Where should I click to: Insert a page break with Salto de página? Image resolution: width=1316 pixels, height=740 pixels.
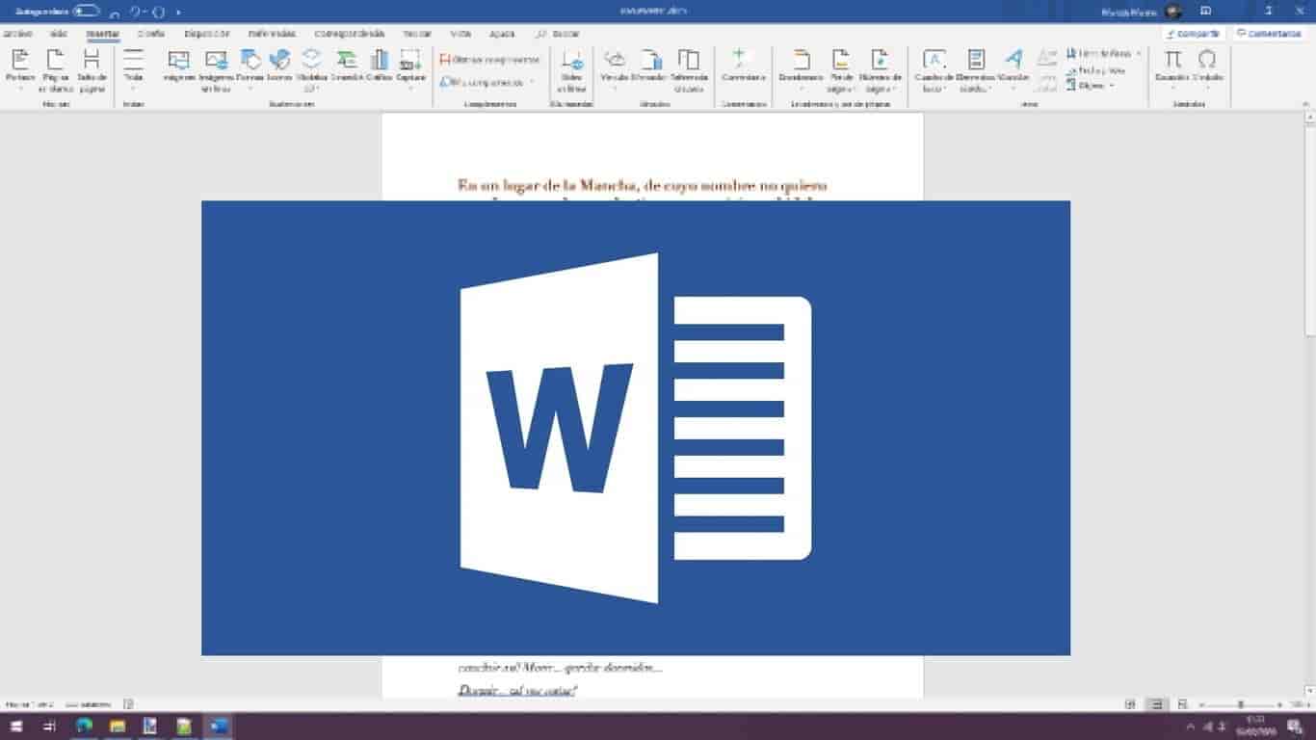(x=92, y=69)
